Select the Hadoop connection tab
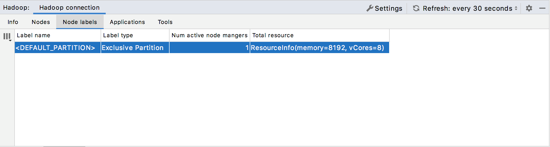The height and width of the screenshot is (147, 550). click(69, 8)
